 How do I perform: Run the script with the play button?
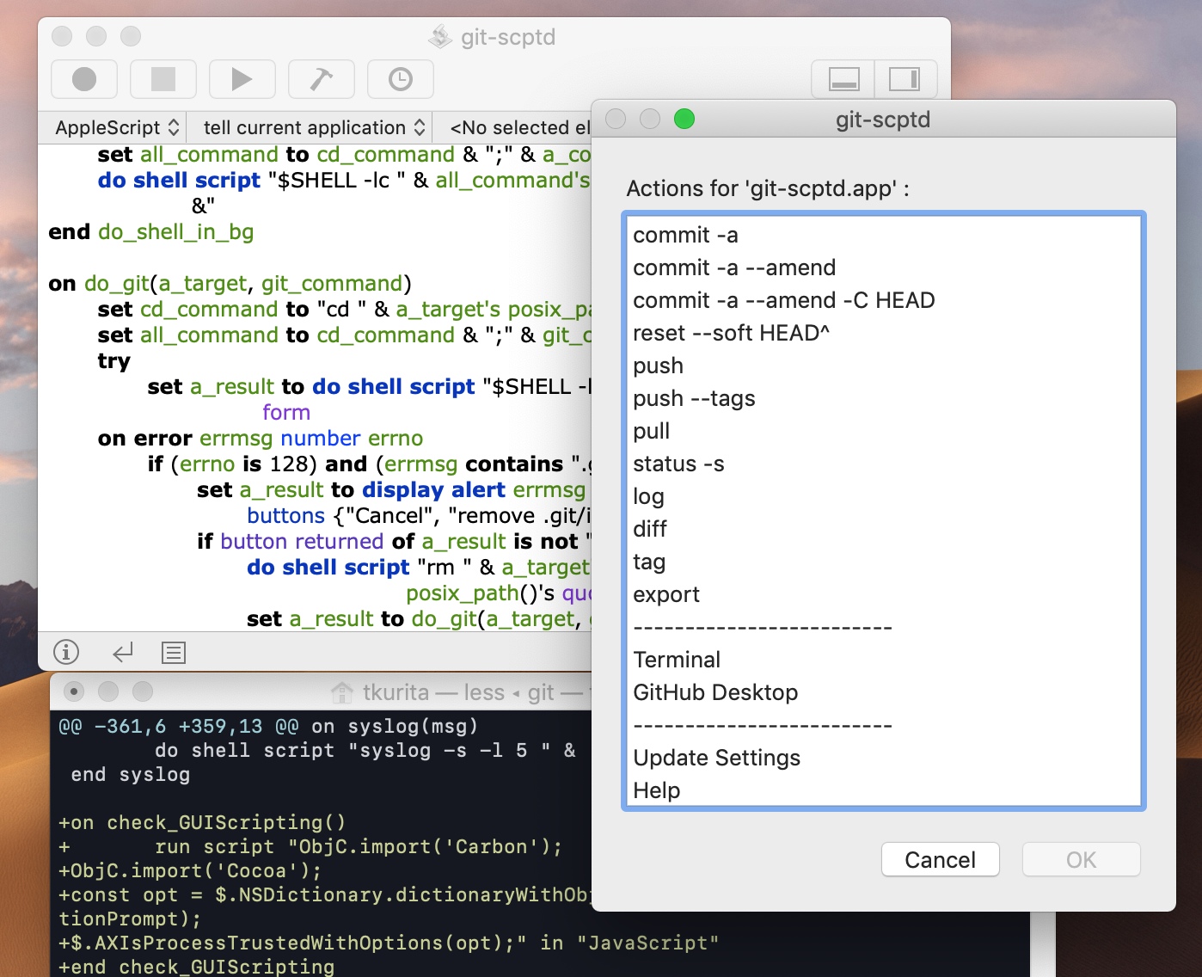(242, 79)
